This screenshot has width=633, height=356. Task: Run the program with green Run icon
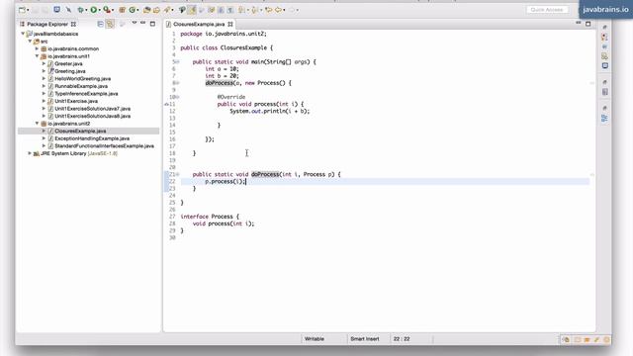click(x=93, y=10)
